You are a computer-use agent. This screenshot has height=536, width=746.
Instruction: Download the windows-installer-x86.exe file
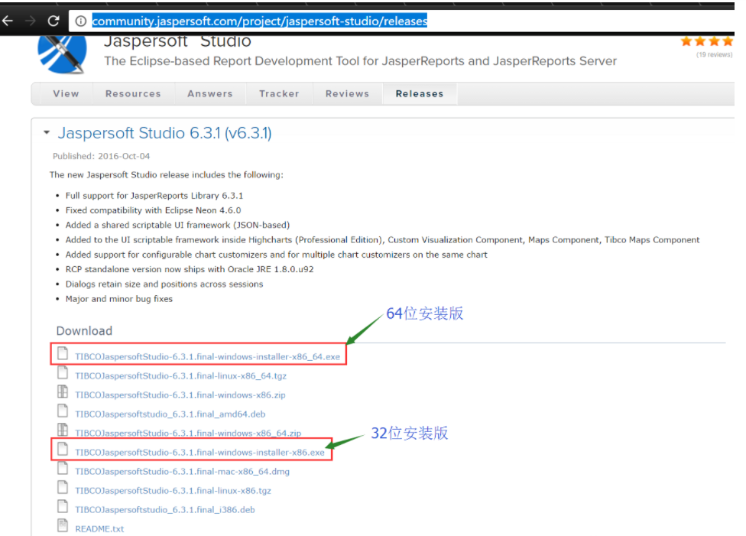(199, 452)
